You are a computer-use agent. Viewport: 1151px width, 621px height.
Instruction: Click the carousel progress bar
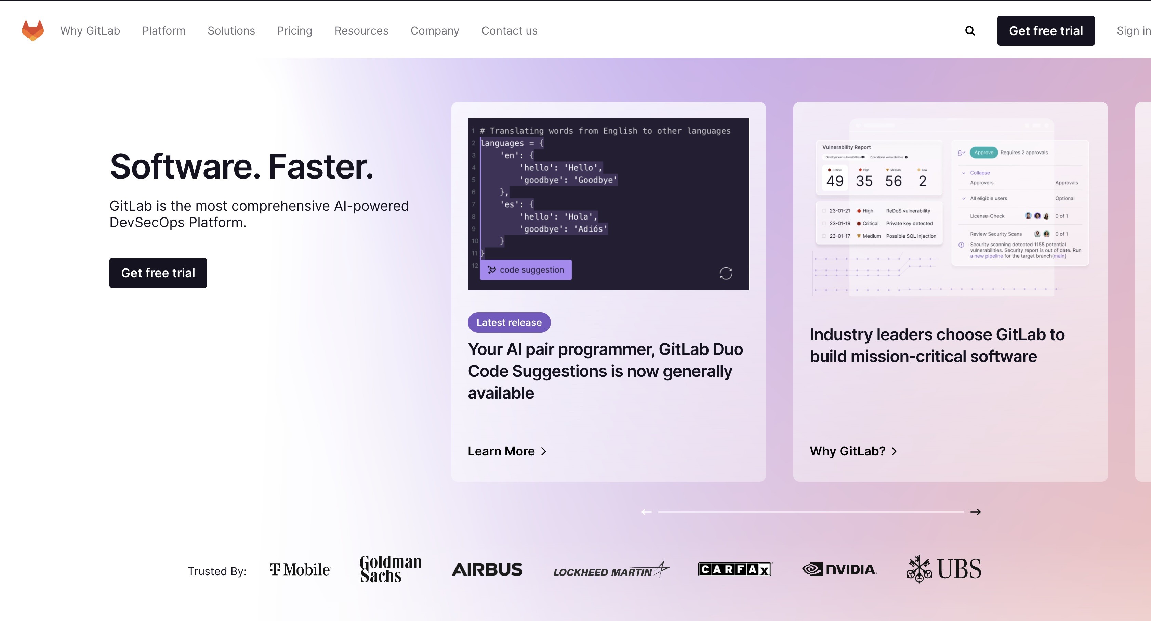tap(810, 512)
